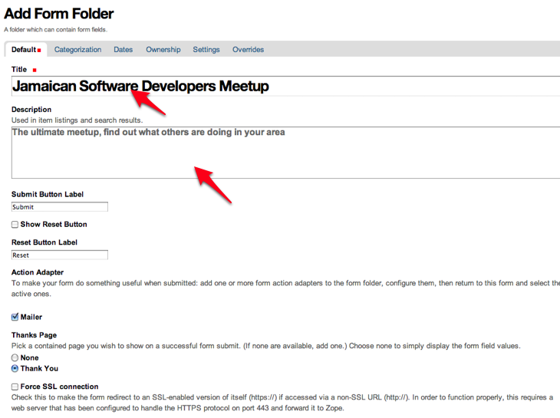560x418 pixels.
Task: Enable the Show Reset Button checkbox
Action: tap(15, 225)
